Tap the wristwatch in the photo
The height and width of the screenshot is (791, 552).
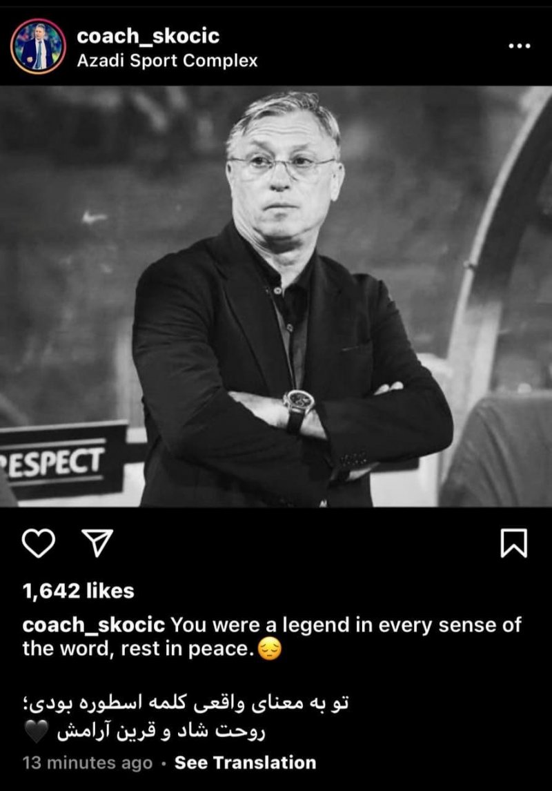[x=297, y=409]
